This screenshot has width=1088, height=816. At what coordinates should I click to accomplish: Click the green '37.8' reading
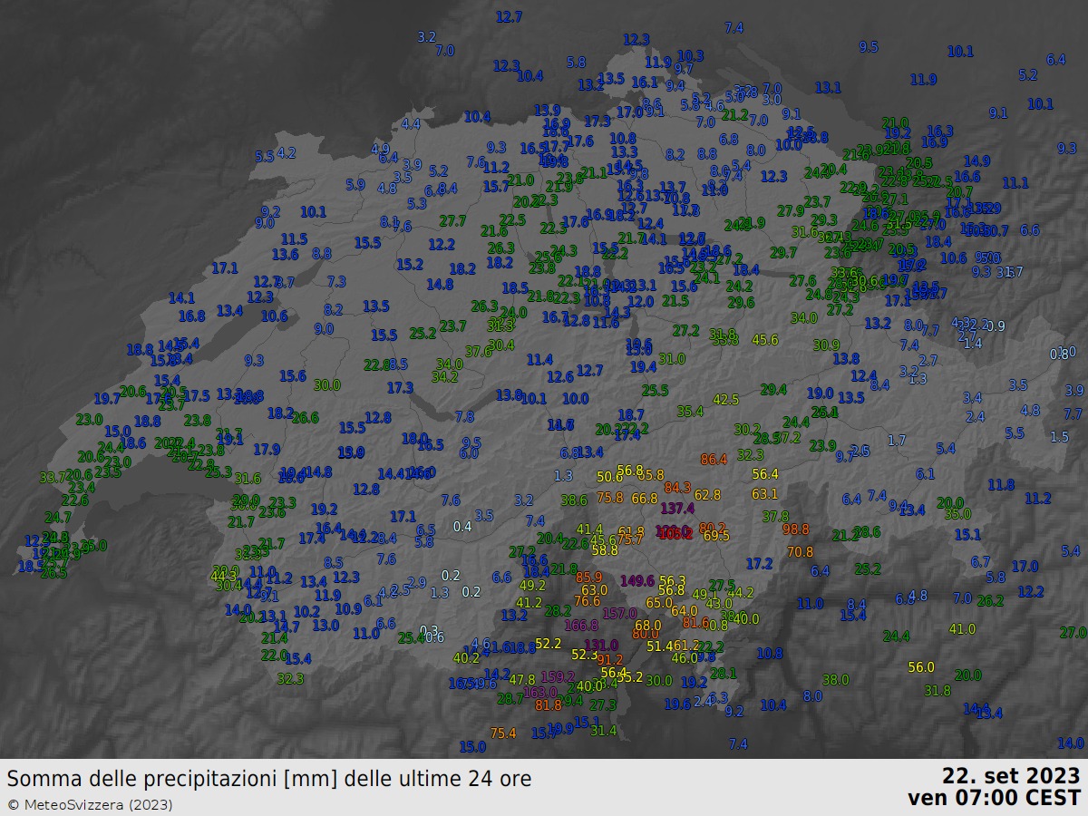(775, 516)
